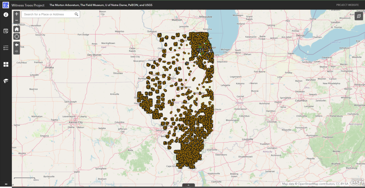Open the About info panel
The height and width of the screenshot is (188, 365).
(x=6, y=15)
